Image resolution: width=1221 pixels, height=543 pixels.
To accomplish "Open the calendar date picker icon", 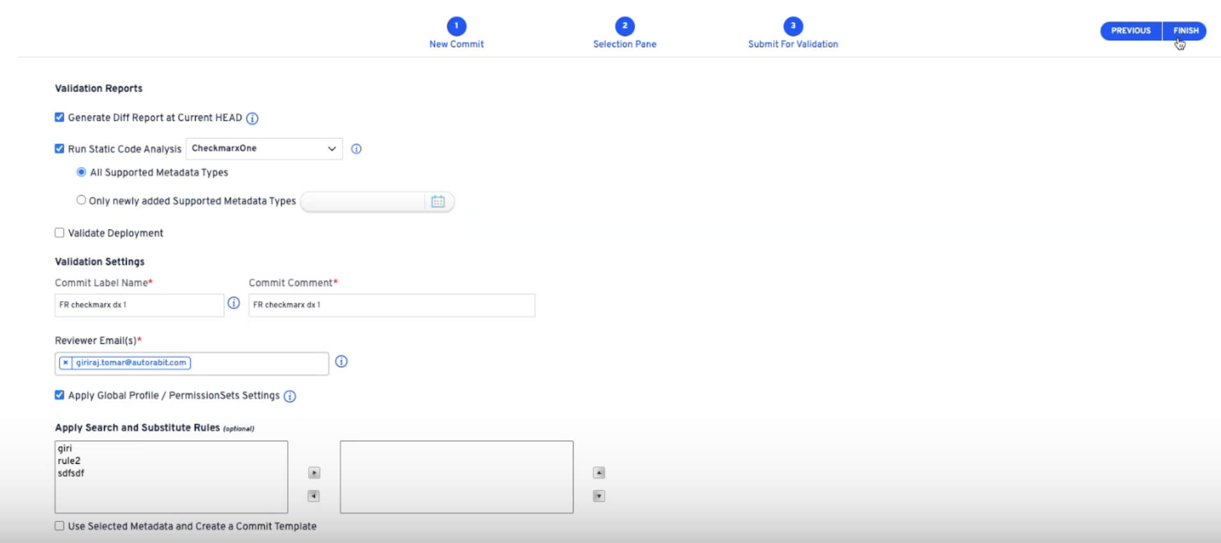I will pos(438,201).
